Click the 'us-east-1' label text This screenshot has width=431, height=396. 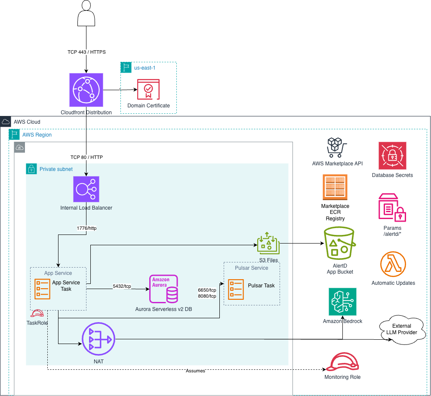pos(145,68)
